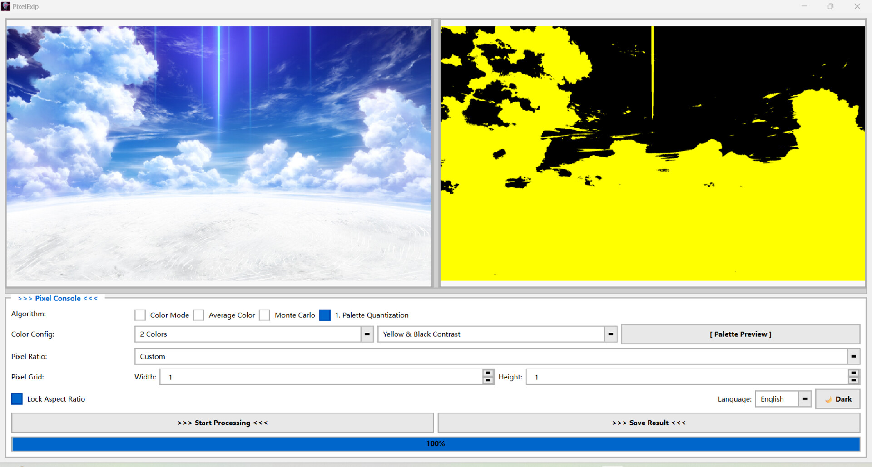
Task: Select the '>>> Pixel Console <<<' tab
Action: click(x=58, y=298)
